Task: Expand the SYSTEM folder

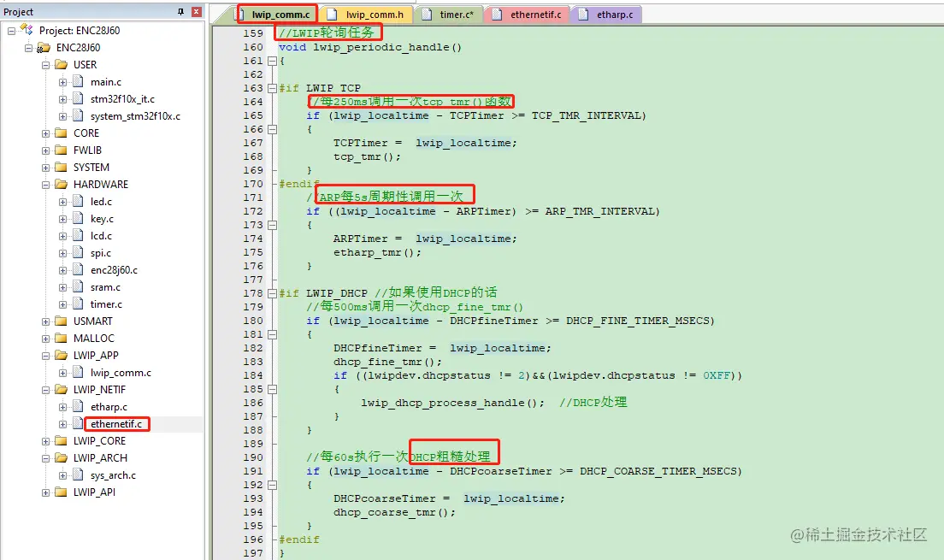Action: click(46, 168)
